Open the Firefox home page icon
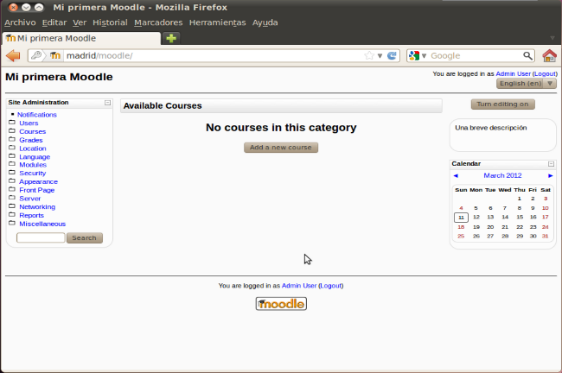This screenshot has width=562, height=373. (x=549, y=56)
